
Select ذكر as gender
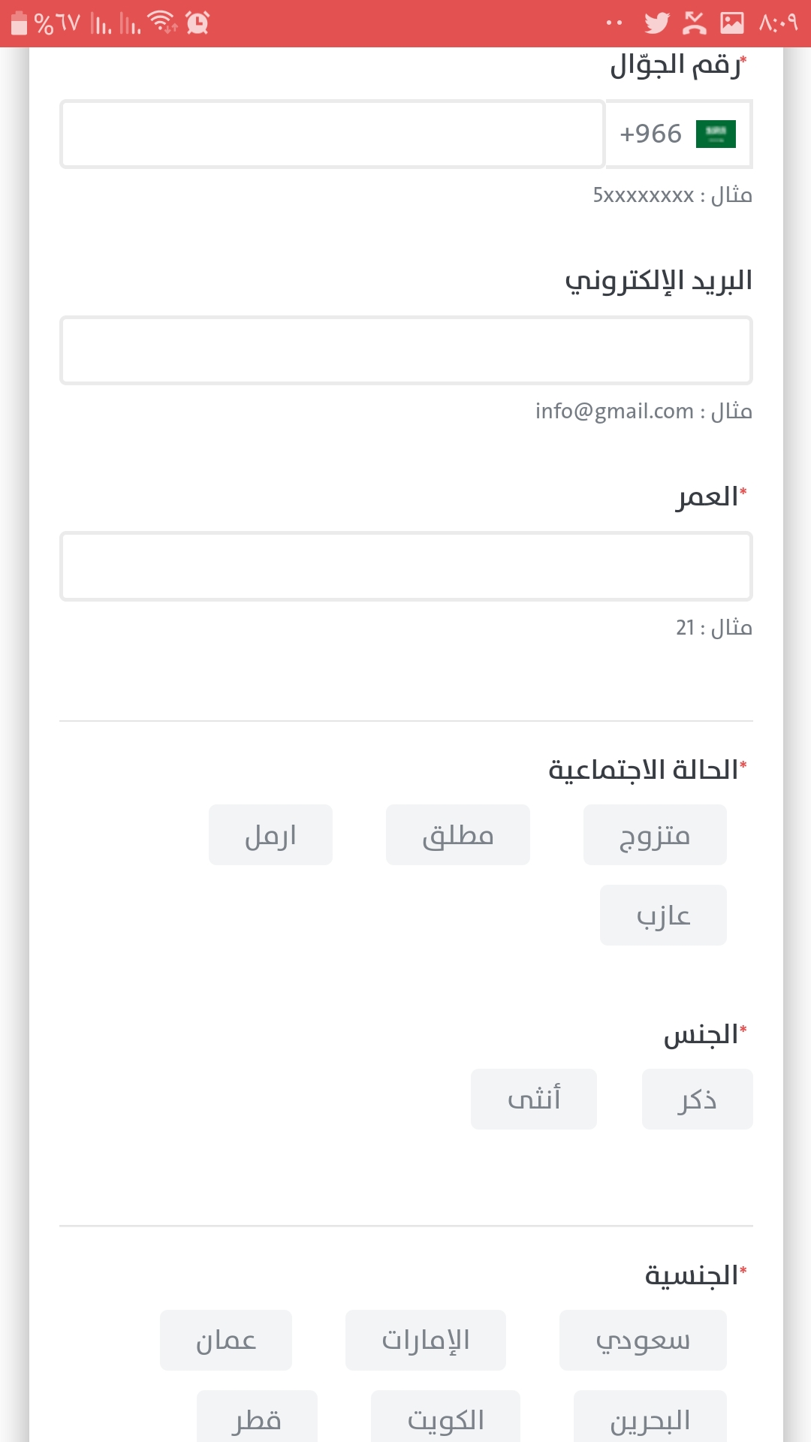pyautogui.click(x=697, y=1100)
